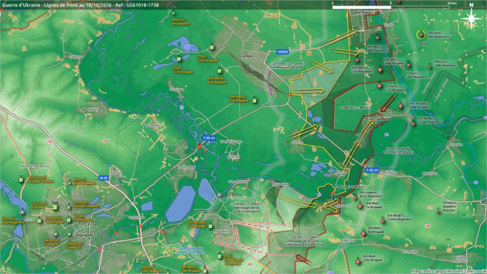Click the Omega 3 unit label
The image size is (487, 274).
tap(74, 246)
